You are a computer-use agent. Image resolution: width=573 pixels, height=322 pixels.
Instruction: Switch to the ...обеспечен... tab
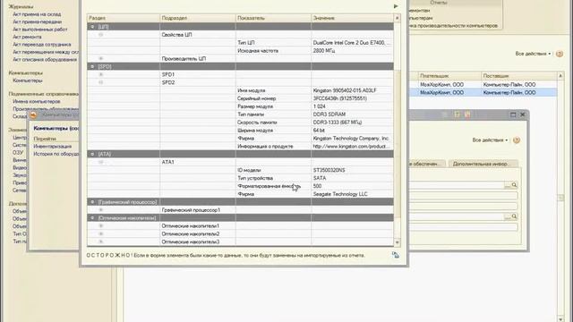426,164
